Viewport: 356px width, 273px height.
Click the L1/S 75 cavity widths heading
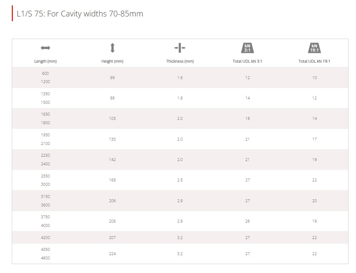pyautogui.click(x=80, y=14)
